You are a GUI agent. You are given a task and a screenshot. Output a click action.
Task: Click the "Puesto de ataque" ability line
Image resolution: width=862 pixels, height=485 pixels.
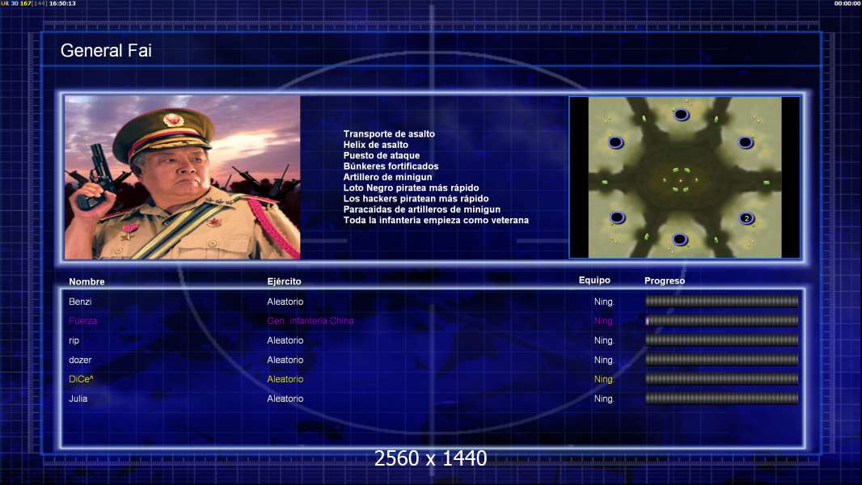(x=382, y=155)
